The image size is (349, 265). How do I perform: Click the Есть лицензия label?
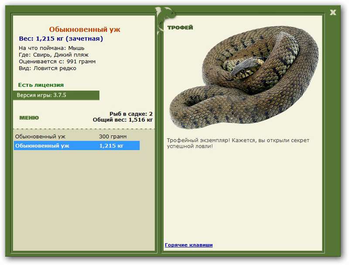point(41,85)
